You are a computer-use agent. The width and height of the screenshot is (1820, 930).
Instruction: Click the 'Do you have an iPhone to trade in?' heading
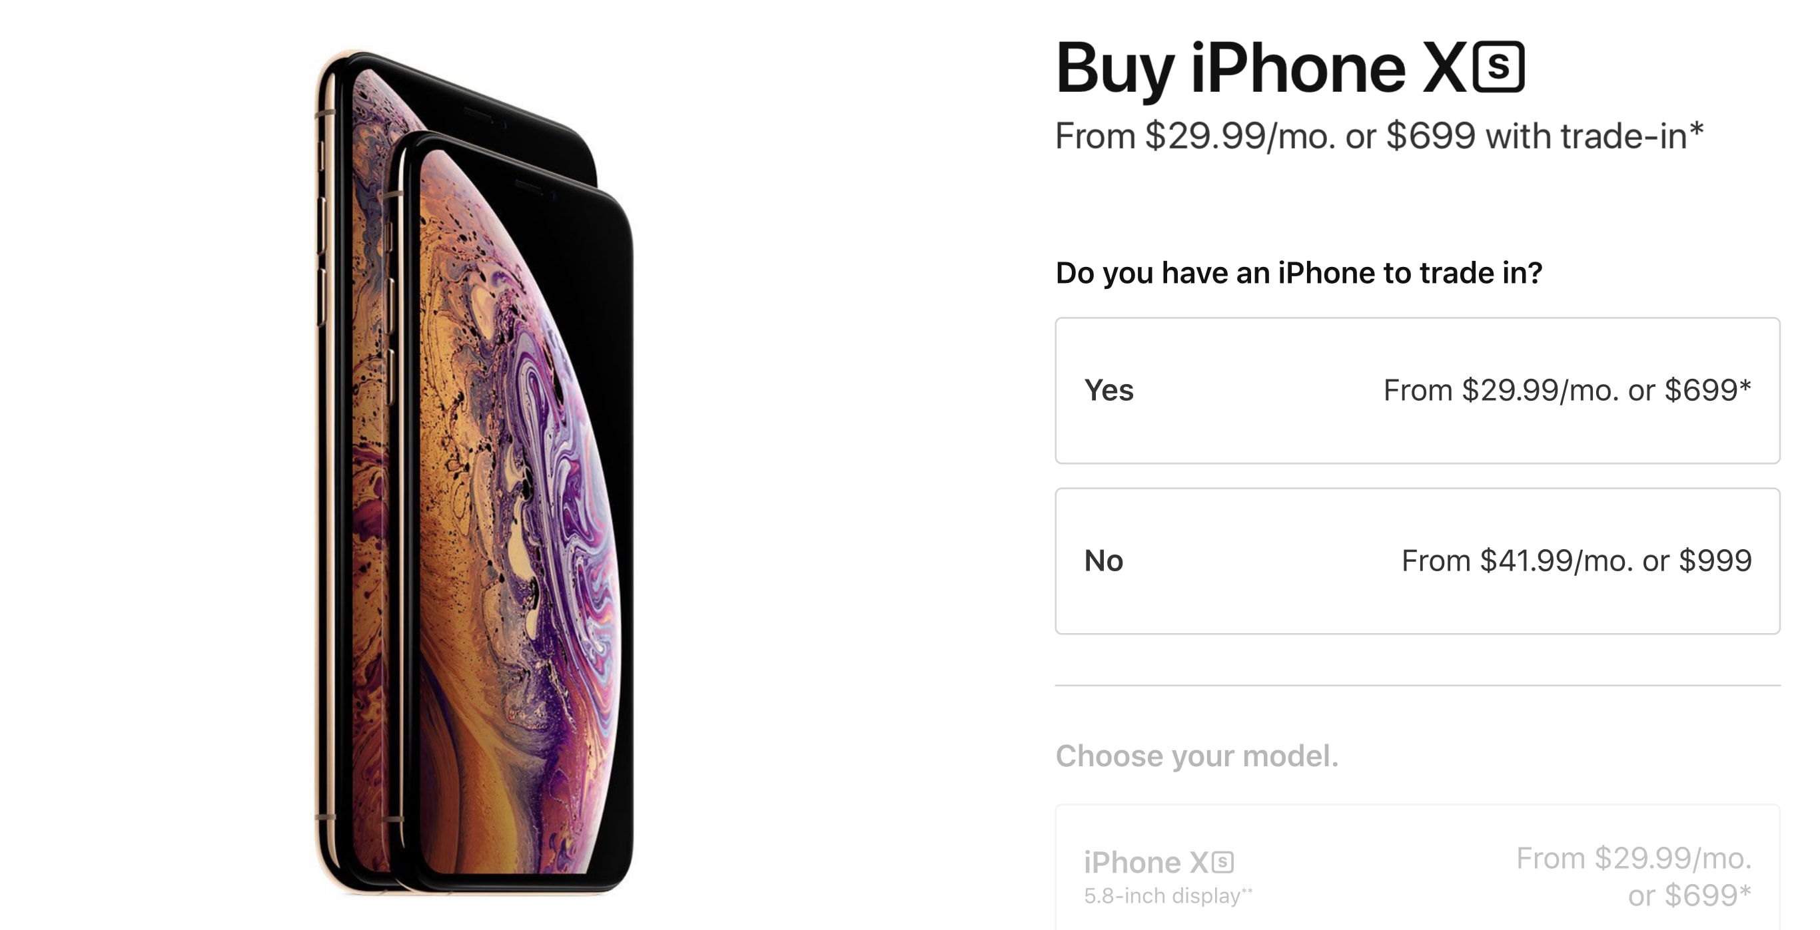[1299, 274]
